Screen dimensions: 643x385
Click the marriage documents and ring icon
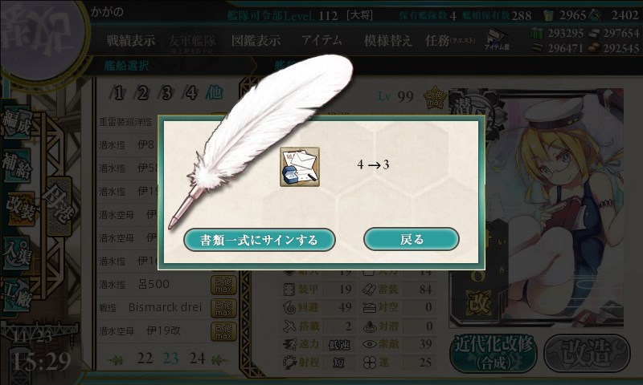tap(300, 167)
